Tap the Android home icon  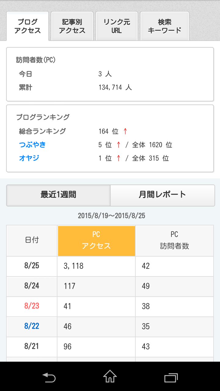[110, 377]
